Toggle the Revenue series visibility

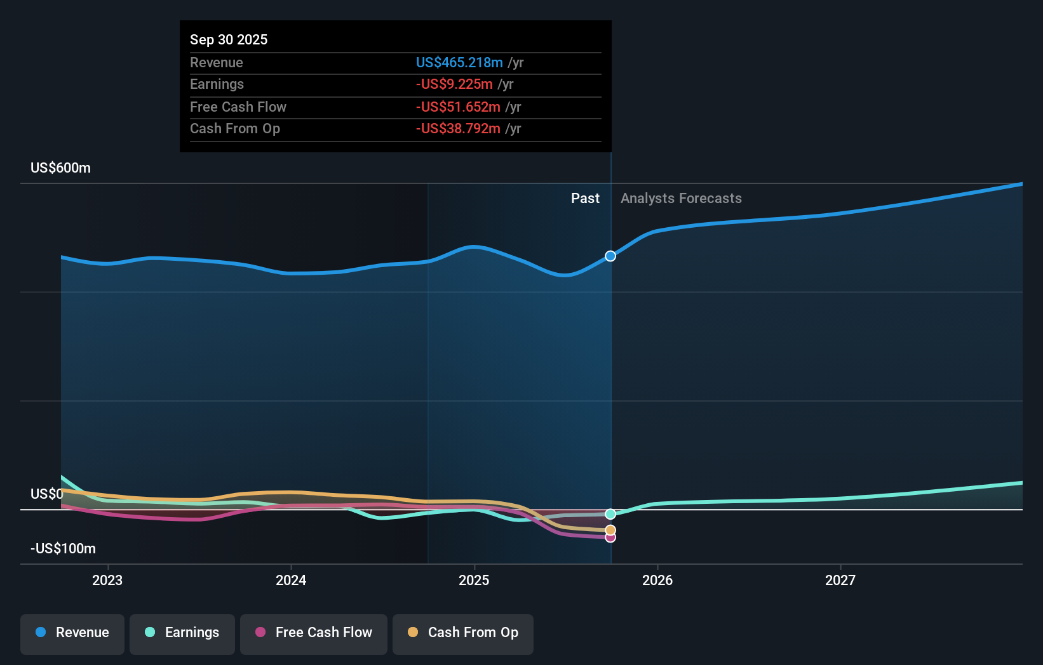coord(72,633)
